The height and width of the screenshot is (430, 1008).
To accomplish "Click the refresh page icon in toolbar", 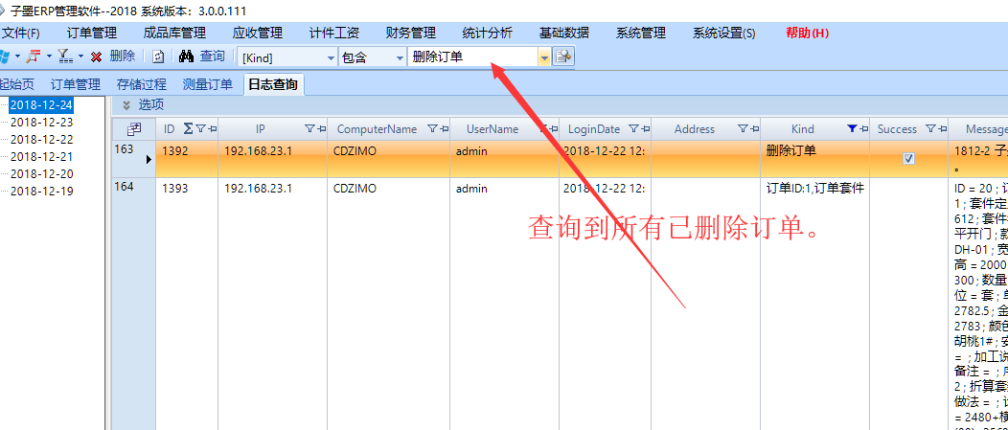I will coord(158,57).
